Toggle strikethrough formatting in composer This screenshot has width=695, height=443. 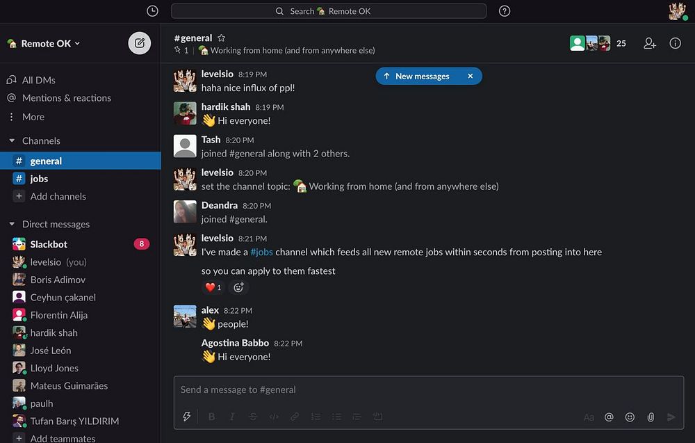click(253, 417)
